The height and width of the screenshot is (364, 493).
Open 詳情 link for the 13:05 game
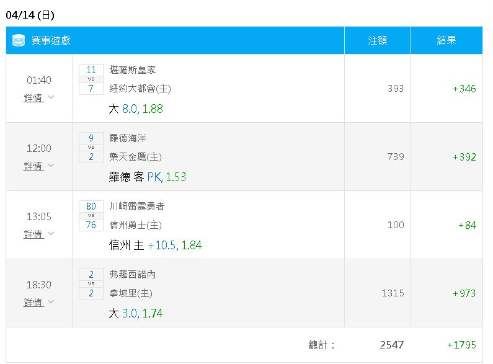click(x=33, y=234)
